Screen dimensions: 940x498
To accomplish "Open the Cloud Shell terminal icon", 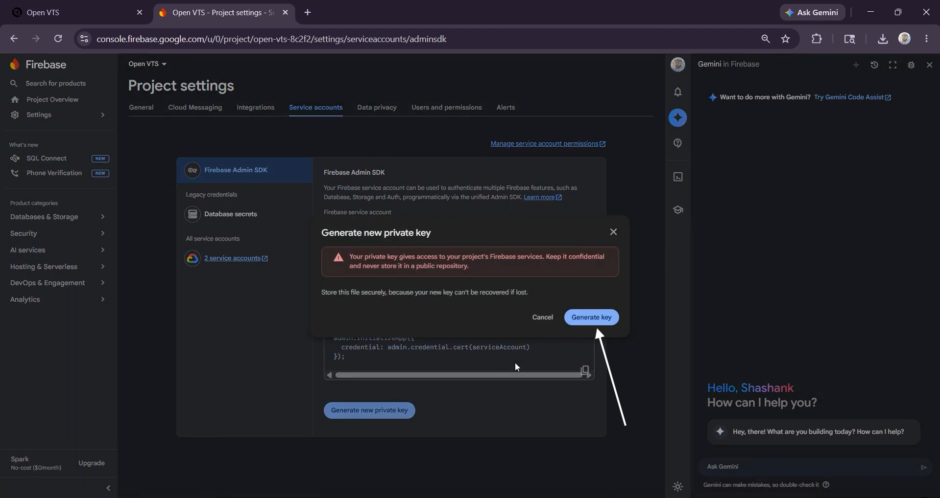I will point(678,177).
